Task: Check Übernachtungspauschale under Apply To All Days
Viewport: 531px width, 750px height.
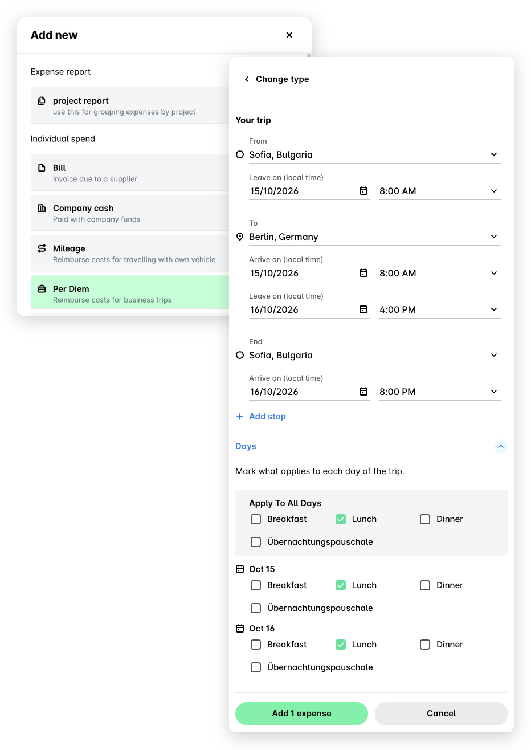Action: 256,542
